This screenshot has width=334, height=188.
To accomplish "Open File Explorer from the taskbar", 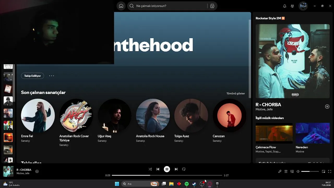I will point(171,184).
